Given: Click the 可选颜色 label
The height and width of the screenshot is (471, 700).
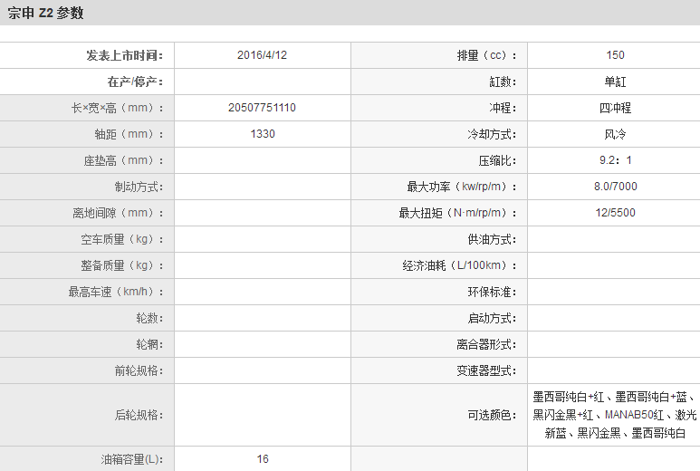Looking at the screenshot, I should click(x=492, y=415).
